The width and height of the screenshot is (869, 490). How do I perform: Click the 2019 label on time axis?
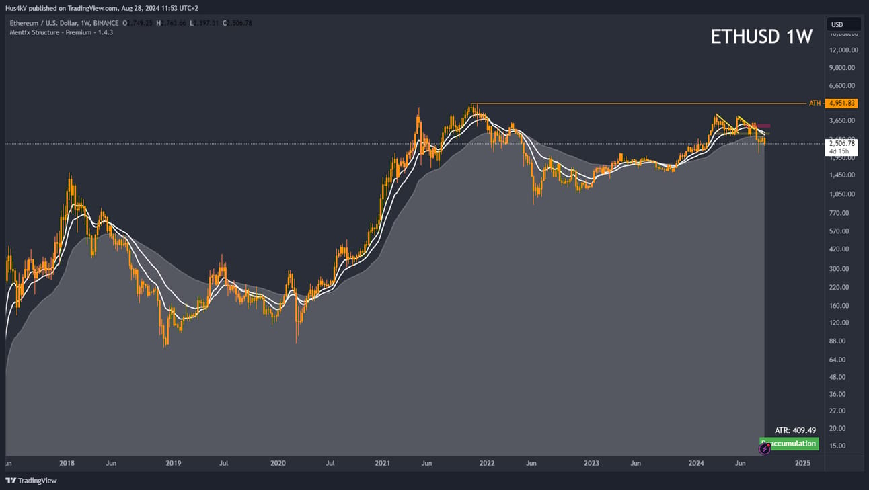click(174, 463)
